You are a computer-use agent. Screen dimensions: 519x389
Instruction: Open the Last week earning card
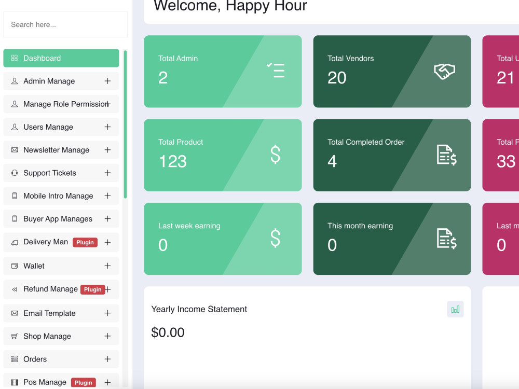[x=223, y=239]
